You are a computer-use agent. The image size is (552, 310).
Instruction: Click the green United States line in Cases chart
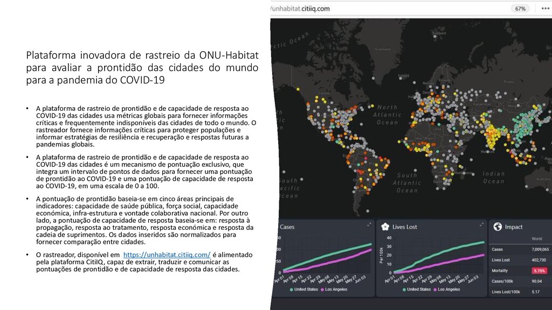coord(327,257)
